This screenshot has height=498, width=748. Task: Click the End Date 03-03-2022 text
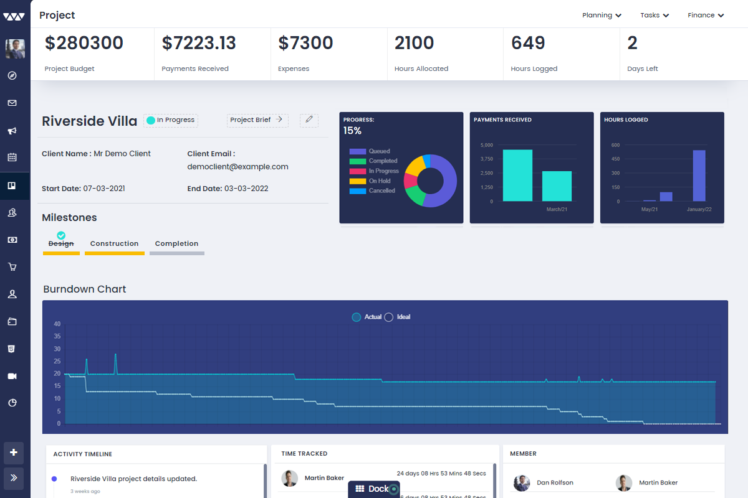click(228, 189)
